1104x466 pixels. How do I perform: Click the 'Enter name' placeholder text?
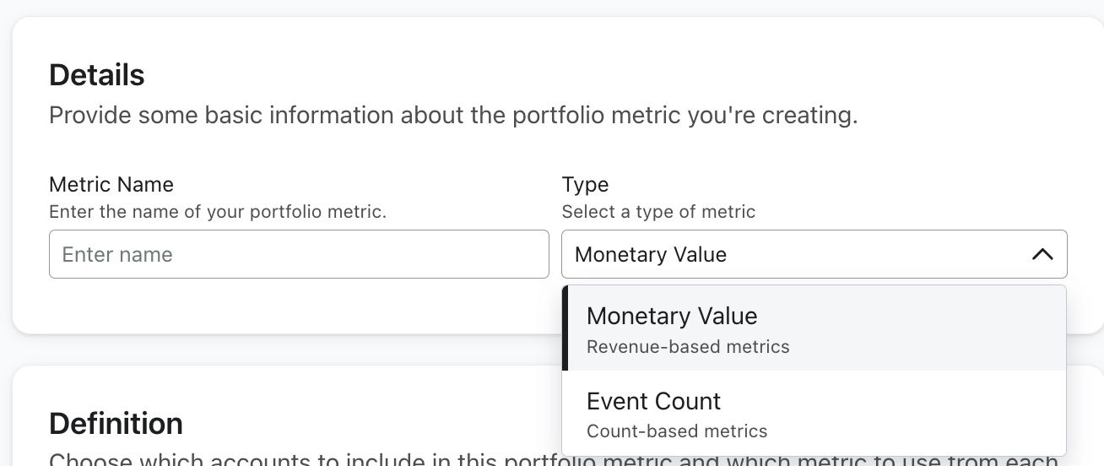click(x=117, y=254)
